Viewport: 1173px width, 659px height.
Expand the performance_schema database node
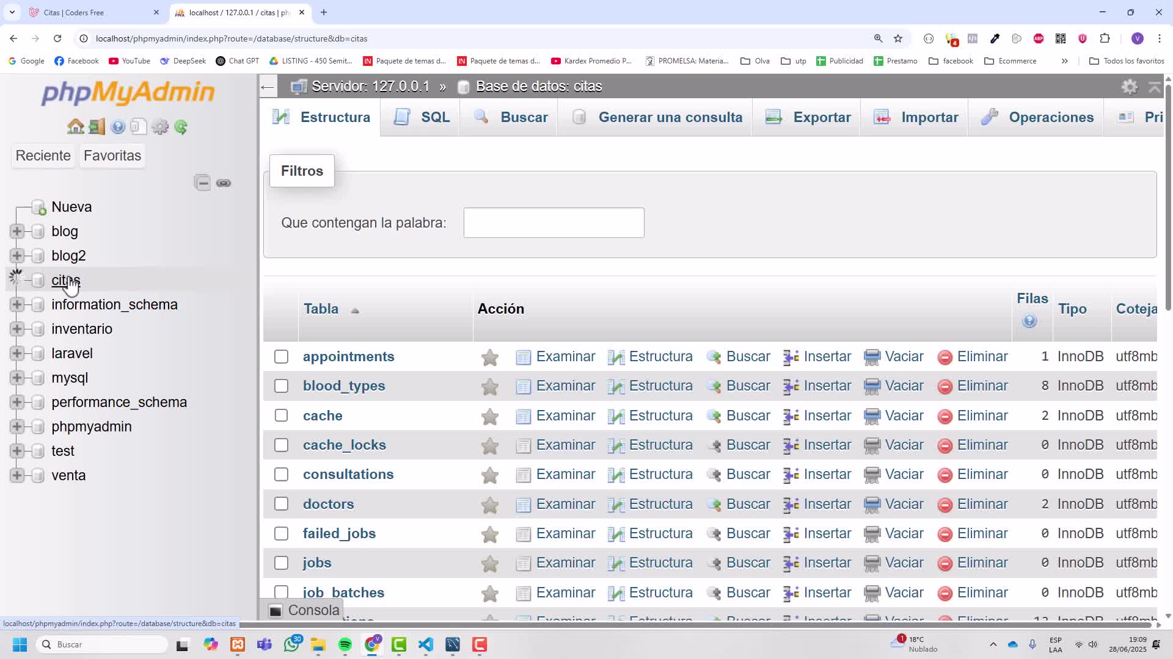tap(17, 402)
